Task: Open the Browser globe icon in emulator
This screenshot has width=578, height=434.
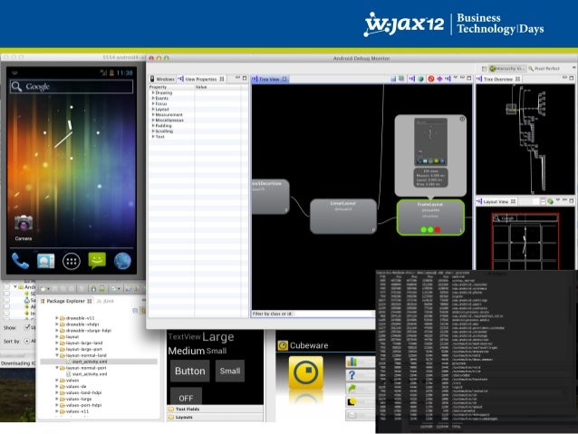Action: tap(122, 261)
